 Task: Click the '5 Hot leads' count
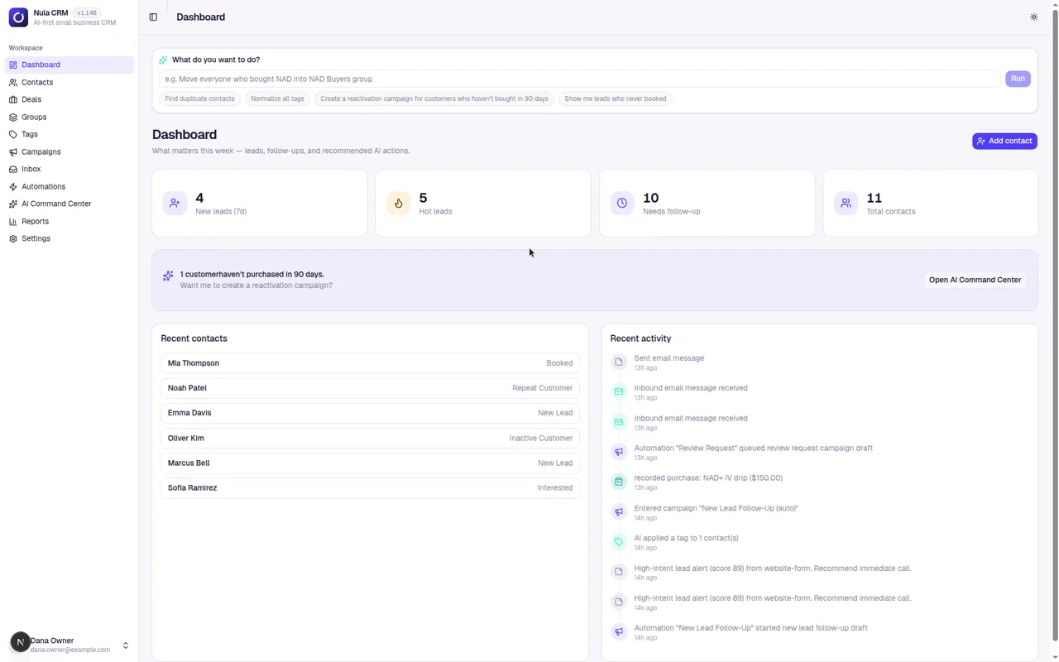click(x=423, y=198)
